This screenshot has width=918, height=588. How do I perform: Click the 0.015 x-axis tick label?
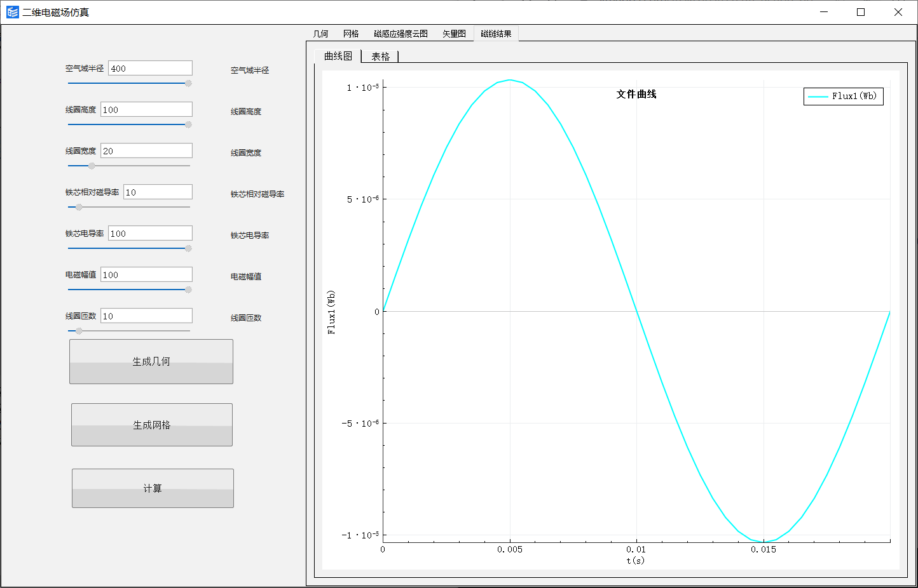(x=763, y=549)
